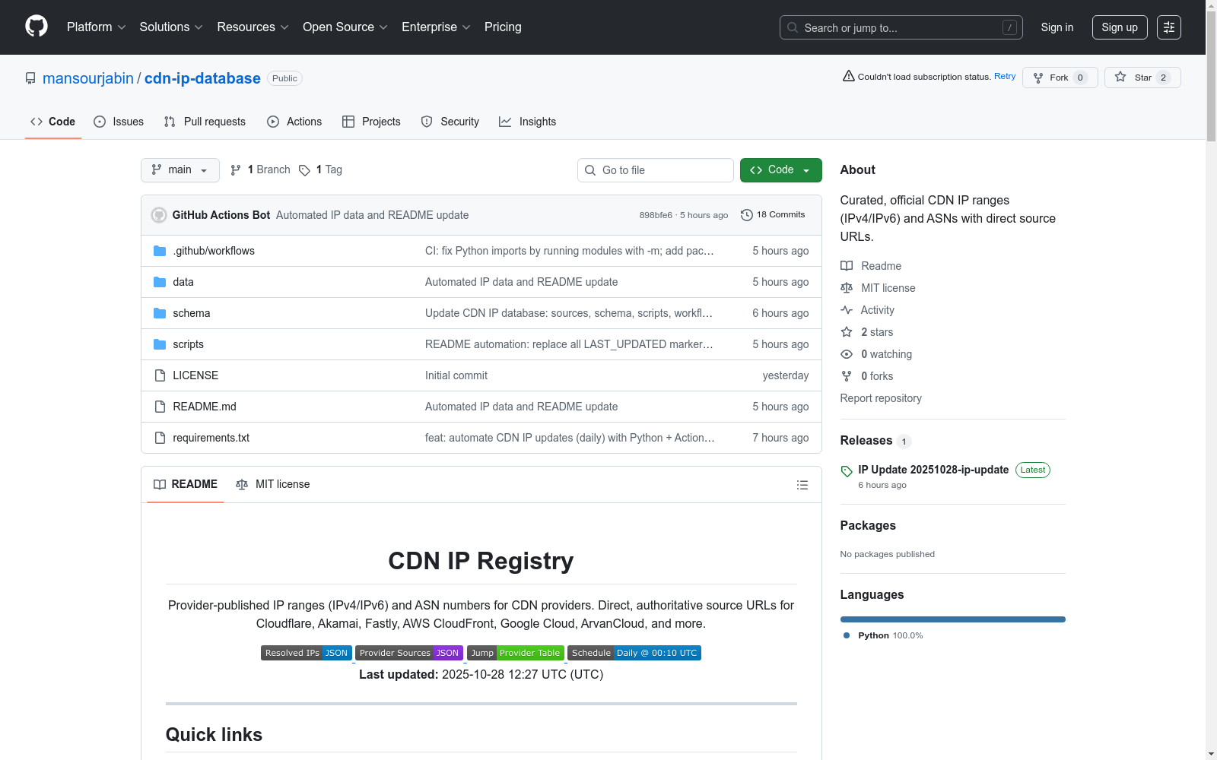
Task: Click the Go to file search field
Action: click(x=656, y=170)
